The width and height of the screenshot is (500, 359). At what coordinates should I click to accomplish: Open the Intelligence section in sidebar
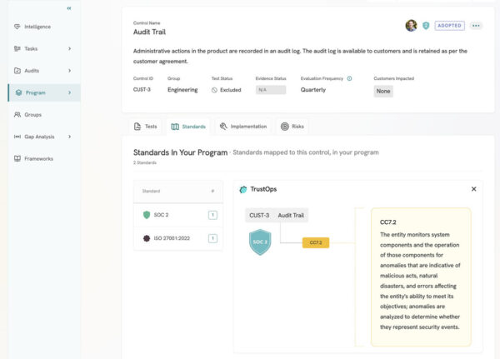[x=37, y=27]
